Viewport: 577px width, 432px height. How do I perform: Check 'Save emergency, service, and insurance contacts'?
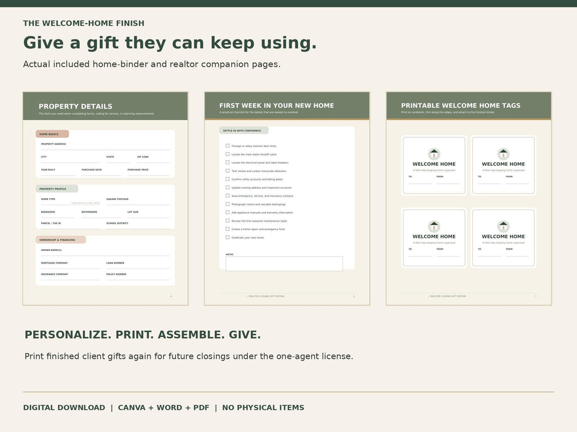(x=228, y=196)
